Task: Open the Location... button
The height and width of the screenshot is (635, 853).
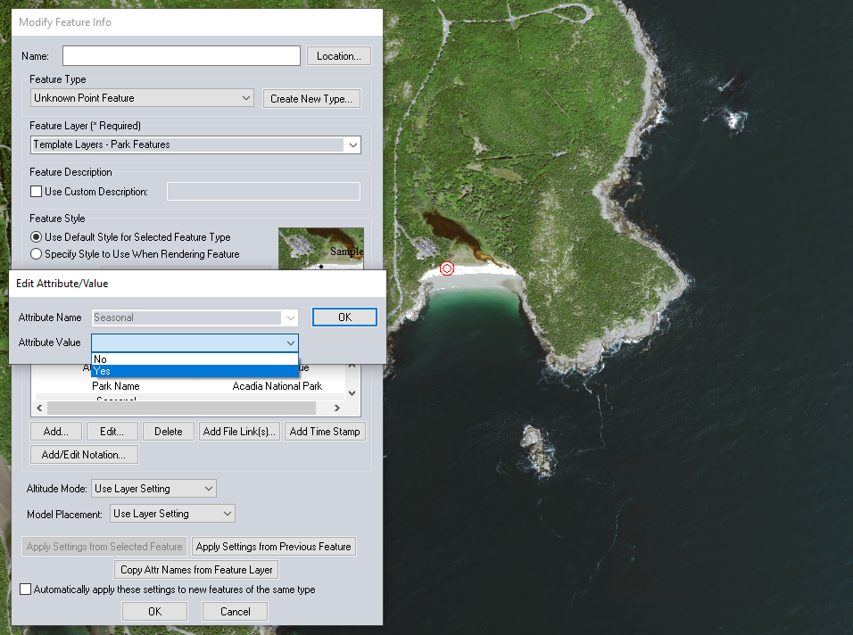Action: [339, 56]
